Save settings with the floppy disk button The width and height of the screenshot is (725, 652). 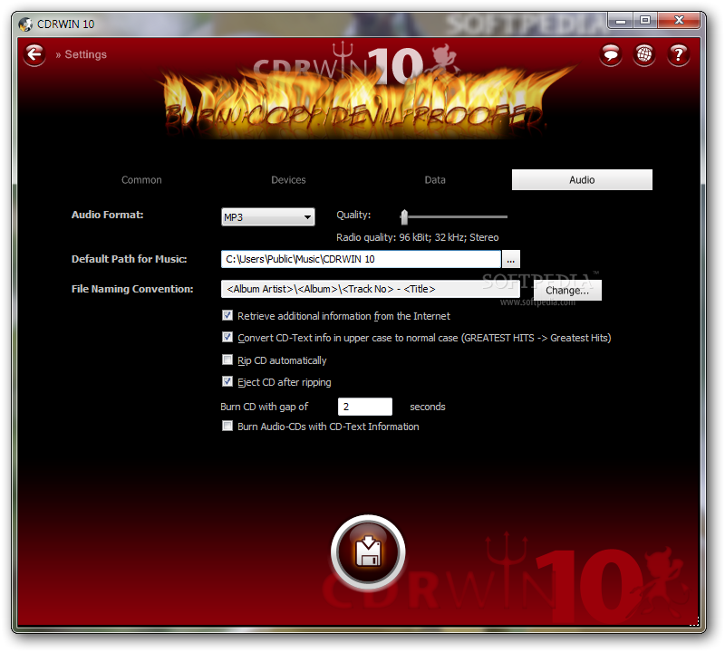[368, 552]
